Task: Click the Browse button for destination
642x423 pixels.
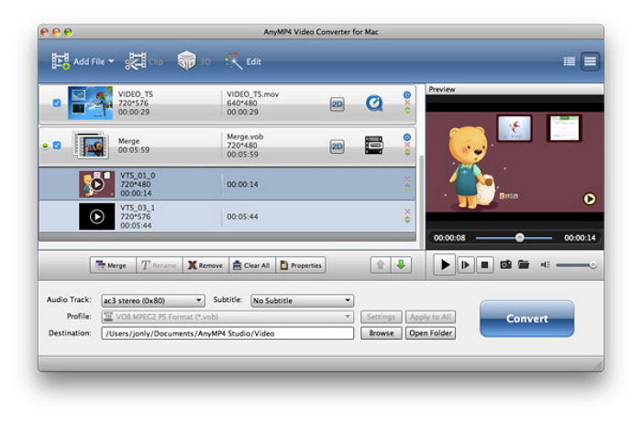Action: [x=381, y=333]
